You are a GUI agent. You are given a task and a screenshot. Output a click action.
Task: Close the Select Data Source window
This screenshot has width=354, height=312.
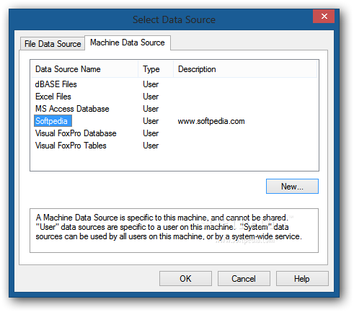324,17
